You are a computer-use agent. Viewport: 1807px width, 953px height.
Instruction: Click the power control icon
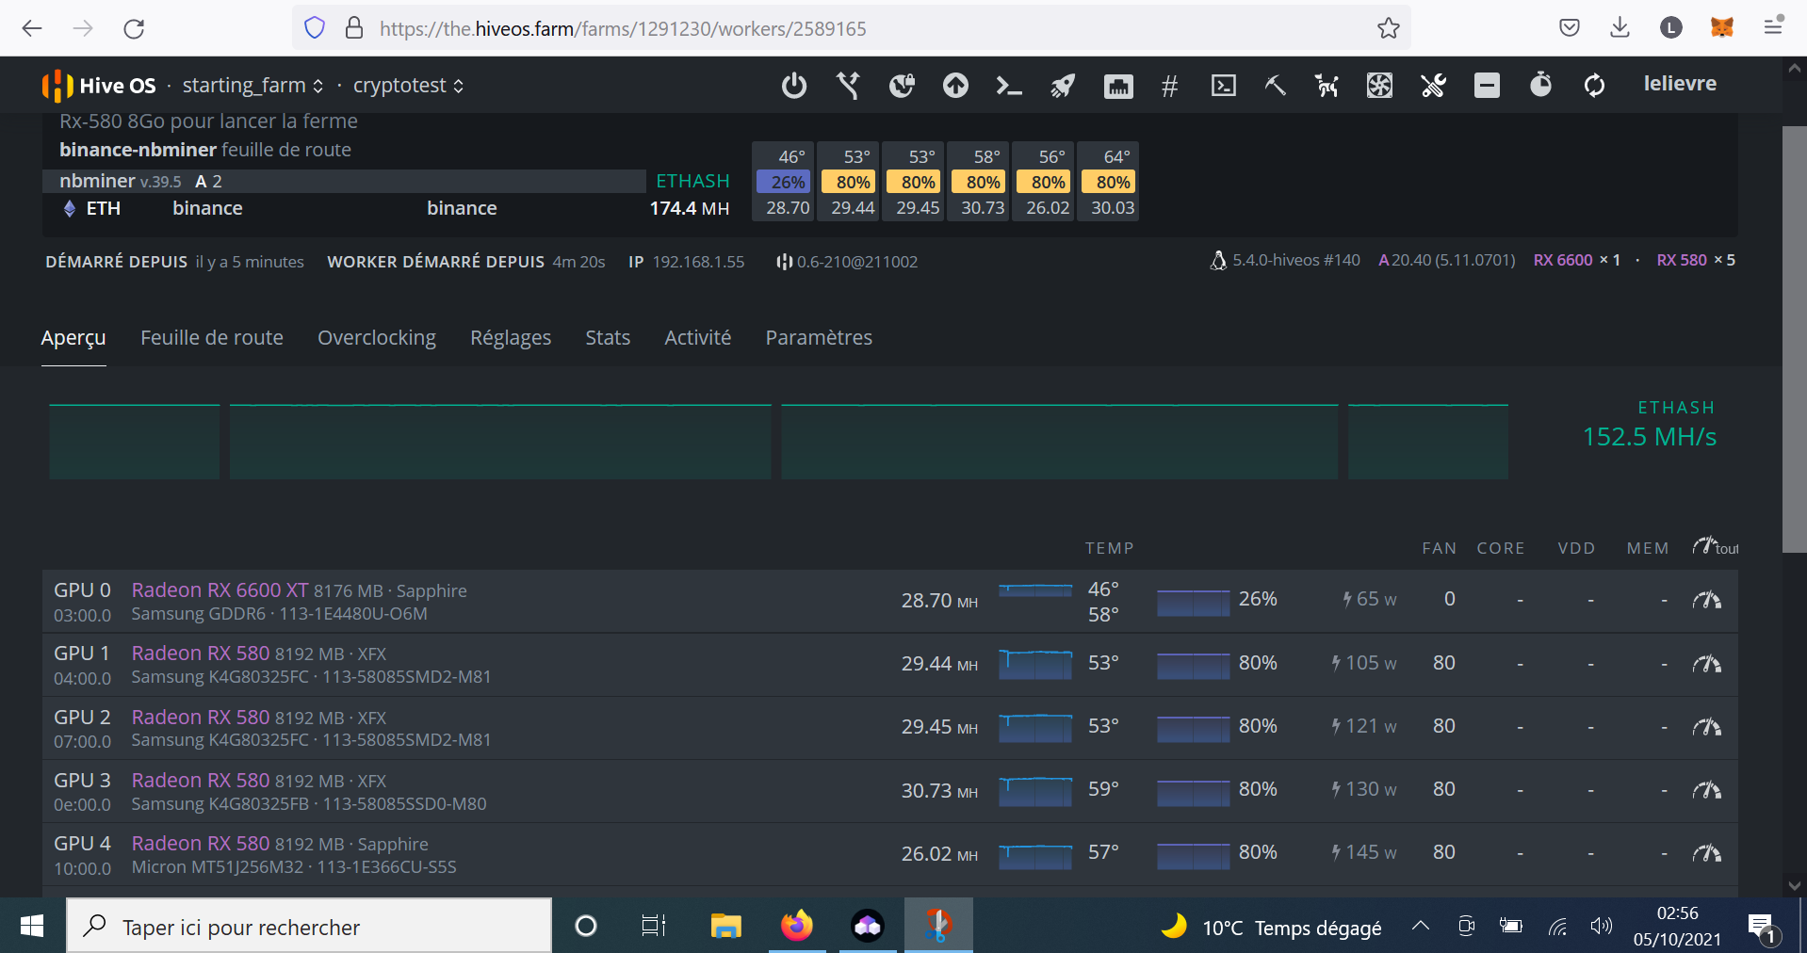(794, 86)
